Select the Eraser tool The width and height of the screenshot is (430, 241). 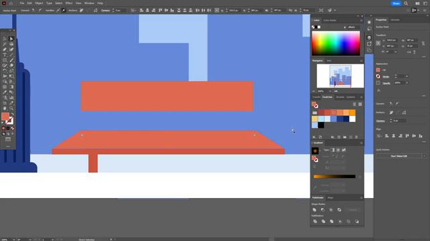coord(11,66)
